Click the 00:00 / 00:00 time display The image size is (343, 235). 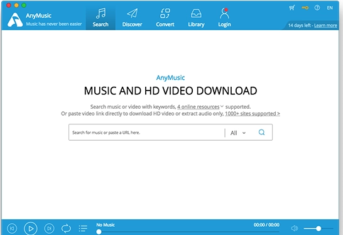tap(266, 225)
